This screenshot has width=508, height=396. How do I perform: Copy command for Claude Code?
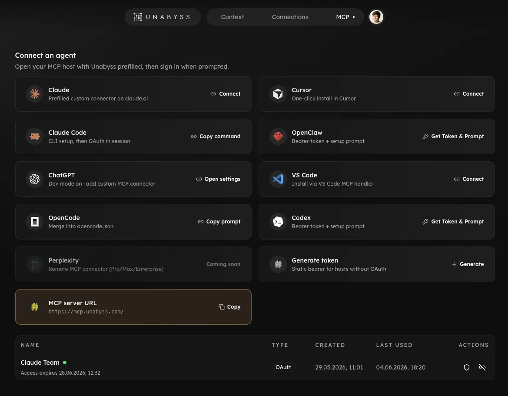point(216,136)
